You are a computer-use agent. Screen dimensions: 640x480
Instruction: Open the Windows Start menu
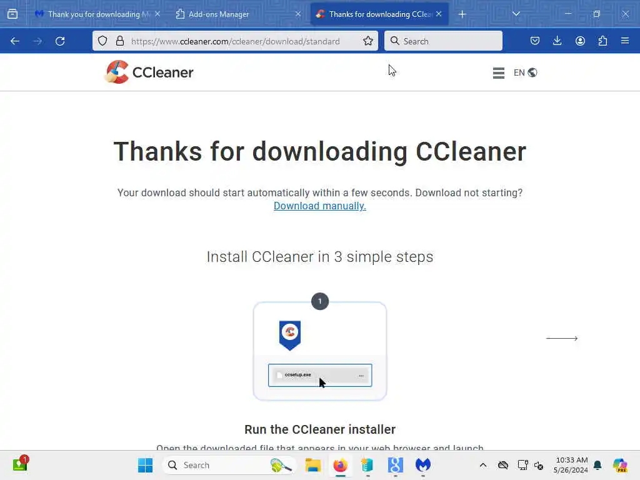tap(145, 465)
